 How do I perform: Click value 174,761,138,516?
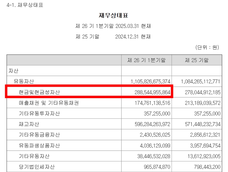click(x=152, y=103)
